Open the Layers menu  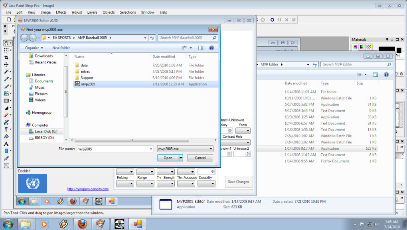pyautogui.click(x=92, y=12)
